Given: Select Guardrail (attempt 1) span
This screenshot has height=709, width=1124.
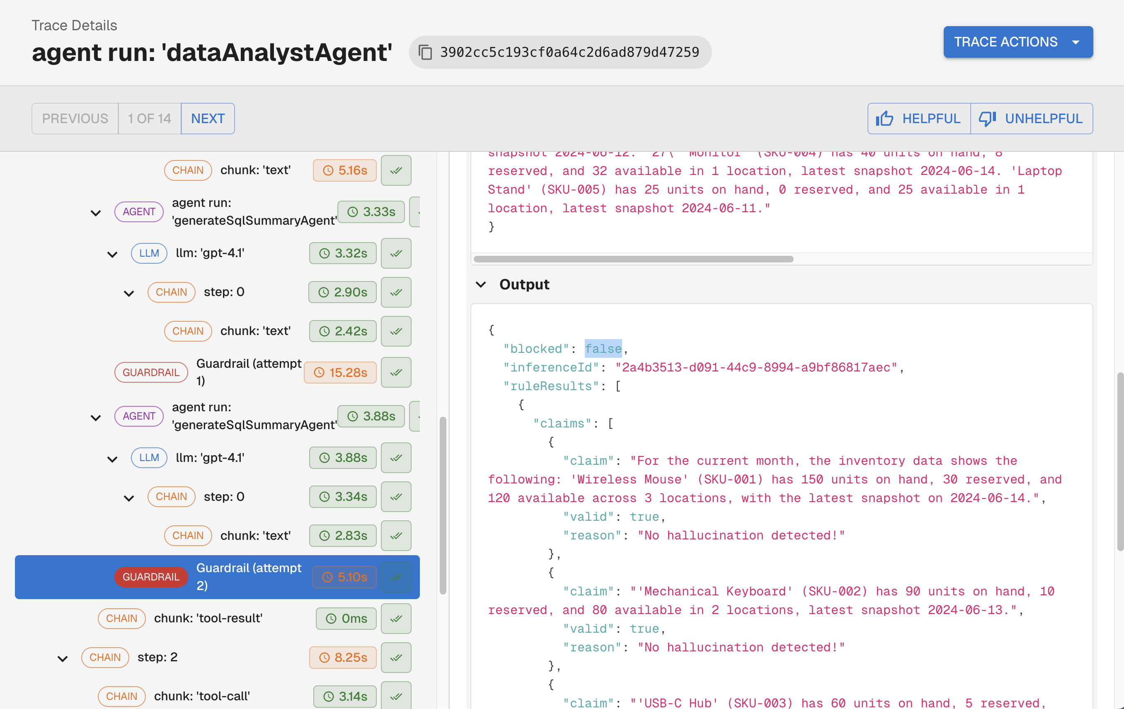Looking at the screenshot, I should [248, 372].
